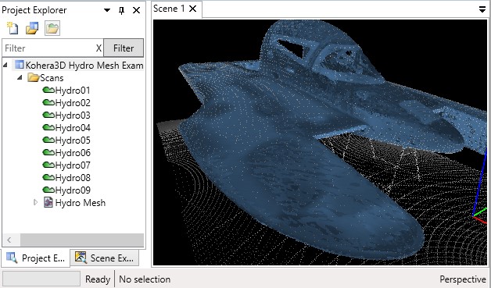Image resolution: width=491 pixels, height=288 pixels.
Task: Select the Hydro02 scan label
Action: (x=73, y=103)
